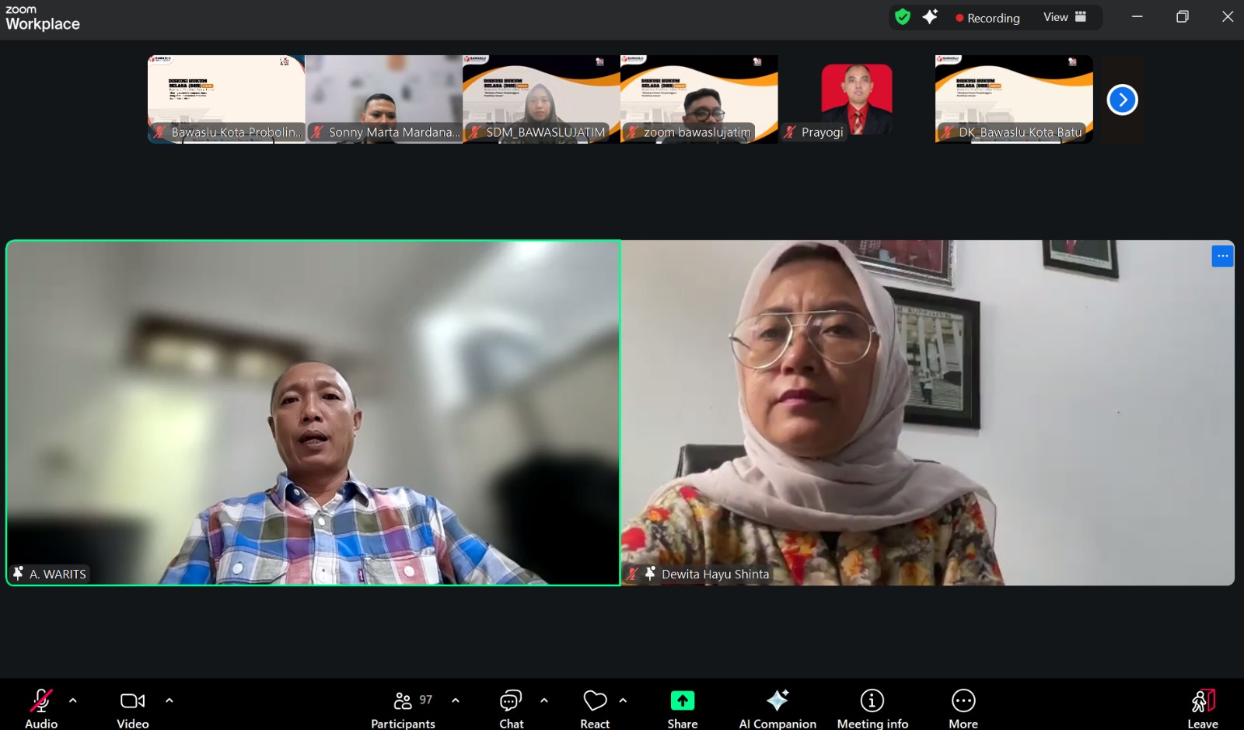Click A. WARITS speaker video tile
Viewport: 1244px width, 730px height.
click(313, 413)
